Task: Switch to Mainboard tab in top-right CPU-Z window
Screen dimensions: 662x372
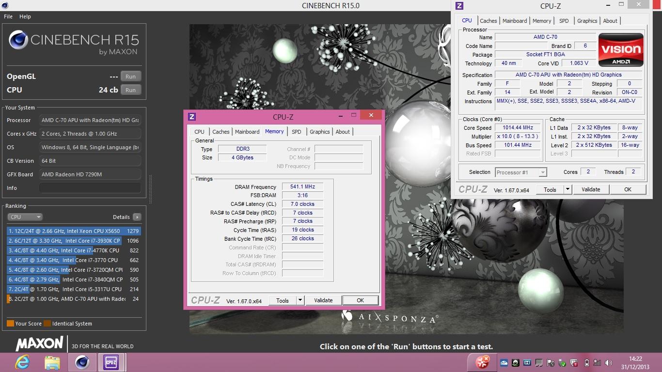Action: [x=515, y=21]
